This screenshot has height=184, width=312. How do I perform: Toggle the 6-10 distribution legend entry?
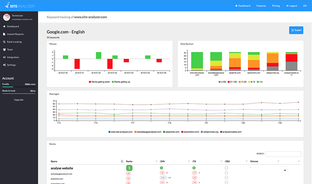coord(252,82)
